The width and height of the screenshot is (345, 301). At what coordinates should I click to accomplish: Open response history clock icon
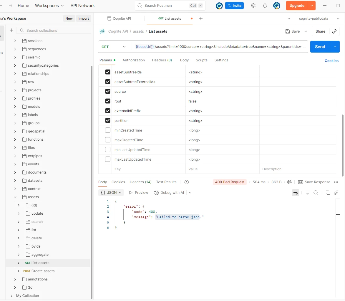(186, 182)
